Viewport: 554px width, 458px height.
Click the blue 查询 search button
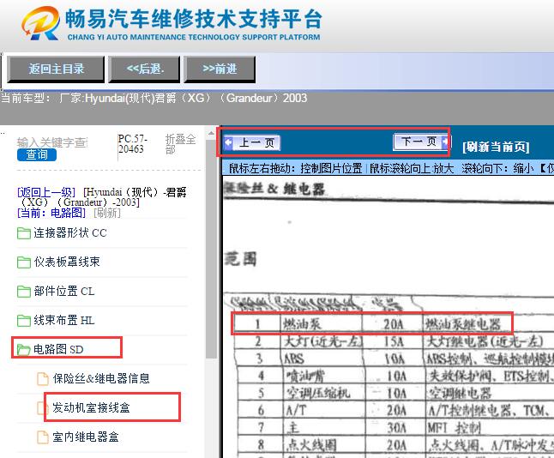37,154
